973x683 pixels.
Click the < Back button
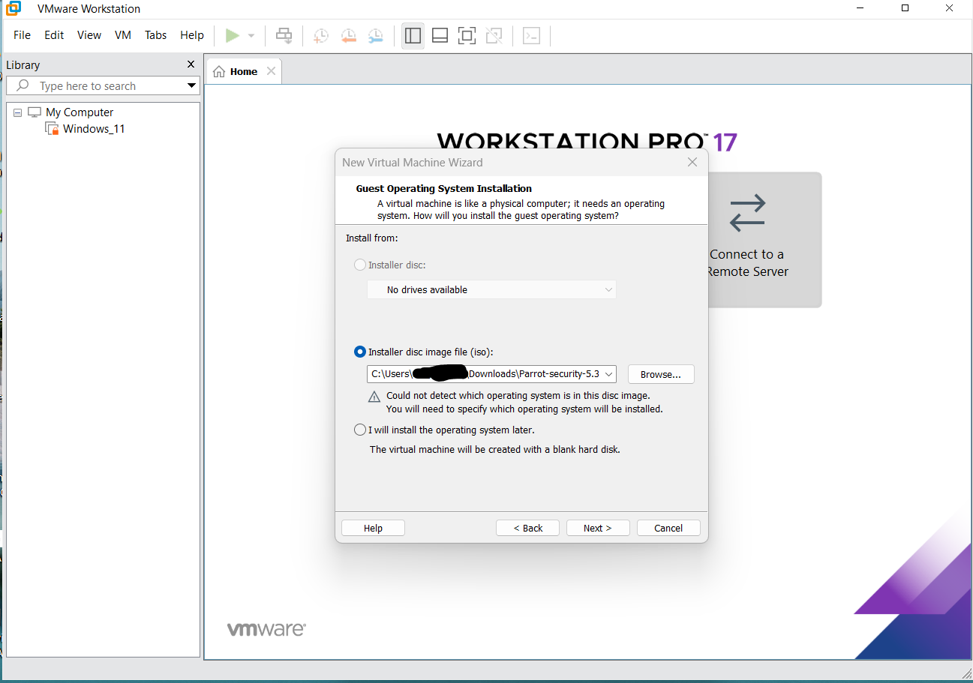tap(528, 528)
